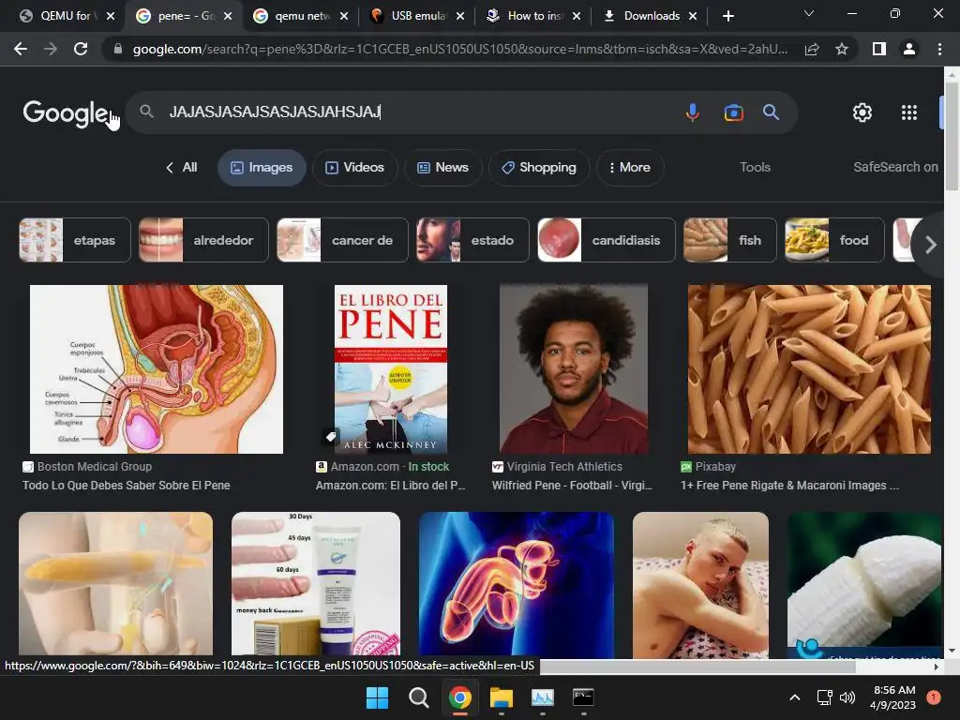Open the Chrome profile menu
This screenshot has height=720, width=960.
909,49
